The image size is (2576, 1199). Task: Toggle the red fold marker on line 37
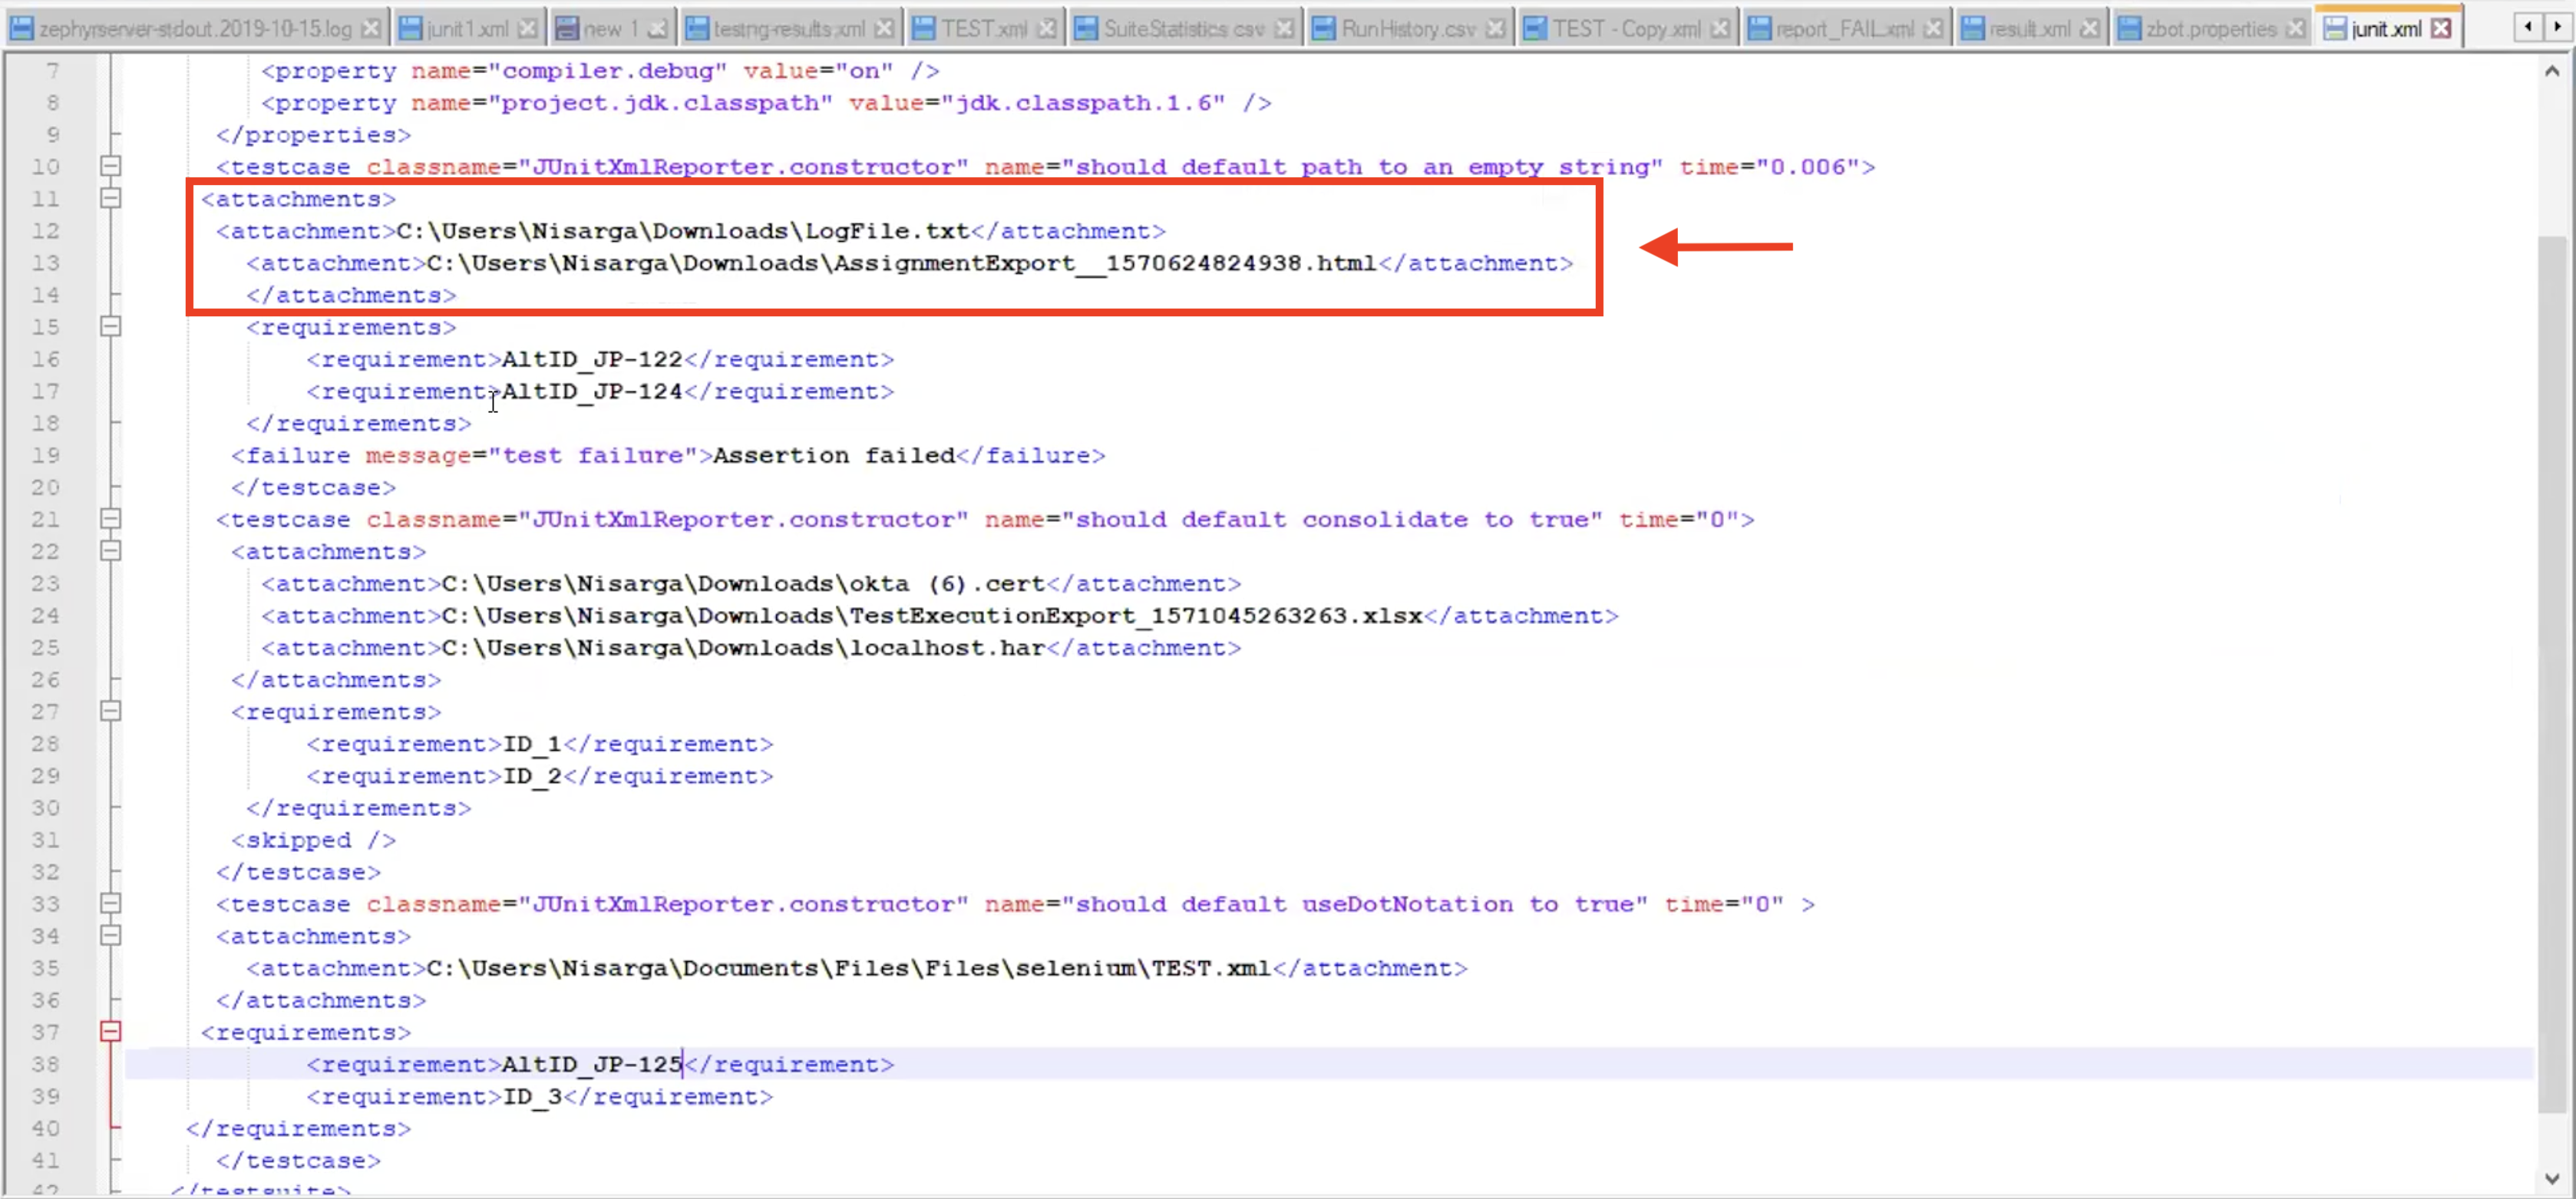tap(111, 1031)
